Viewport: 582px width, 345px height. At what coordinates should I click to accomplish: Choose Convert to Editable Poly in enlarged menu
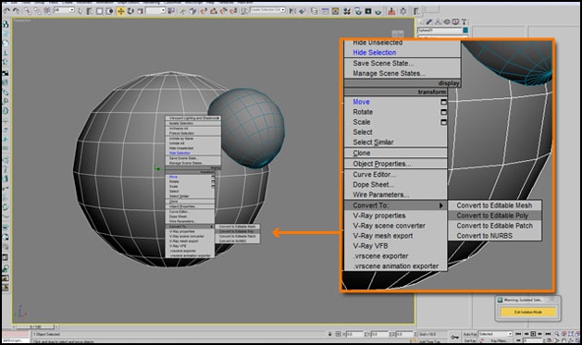pyautogui.click(x=494, y=216)
